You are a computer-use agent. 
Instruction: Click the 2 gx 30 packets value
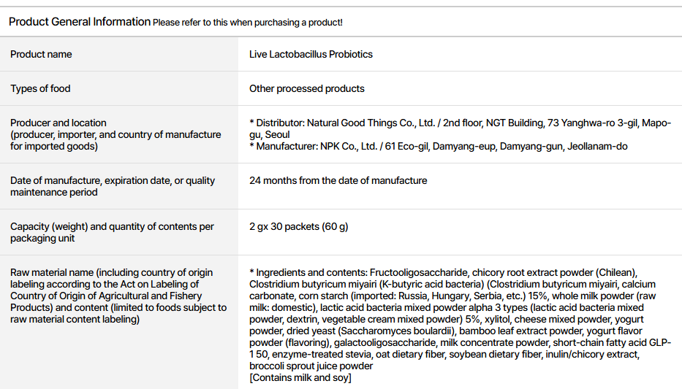298,227
